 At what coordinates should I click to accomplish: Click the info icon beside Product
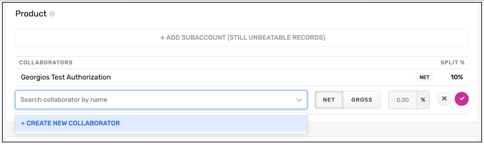(52, 14)
